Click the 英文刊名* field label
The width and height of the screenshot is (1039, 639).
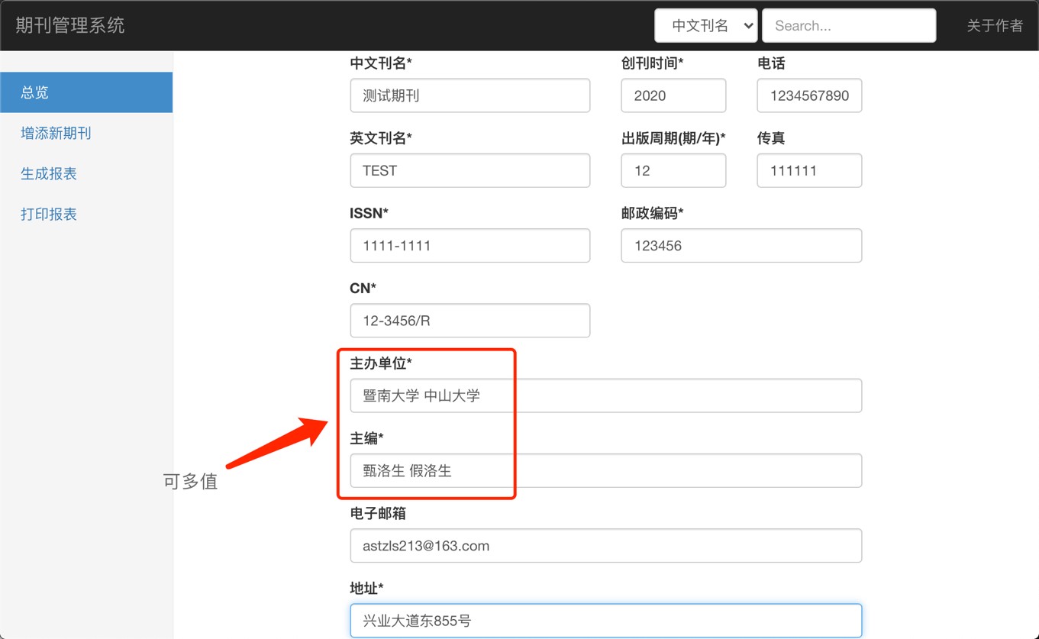pyautogui.click(x=381, y=138)
